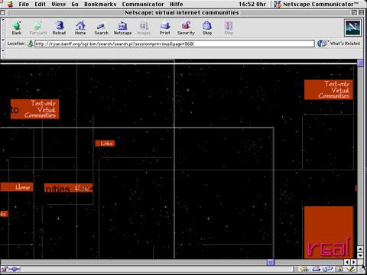Click the vertical scrollbar up arrow

point(360,249)
